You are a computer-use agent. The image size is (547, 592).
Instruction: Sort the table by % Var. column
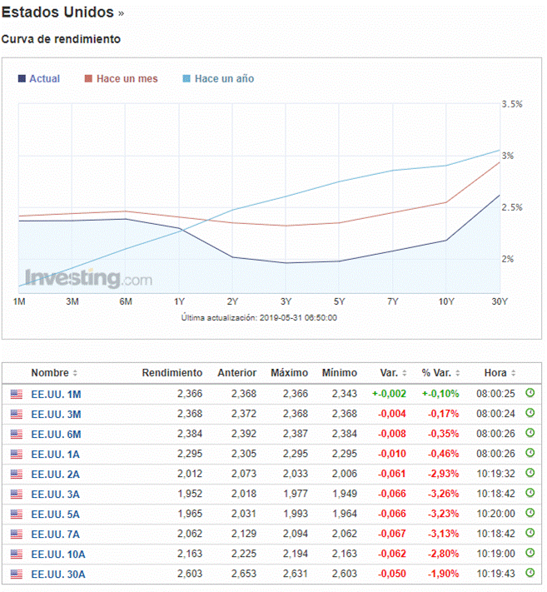pos(442,373)
